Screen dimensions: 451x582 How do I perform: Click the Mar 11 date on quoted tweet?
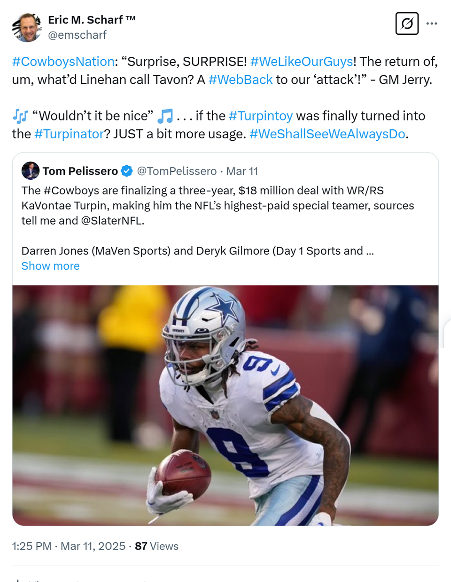tap(242, 171)
